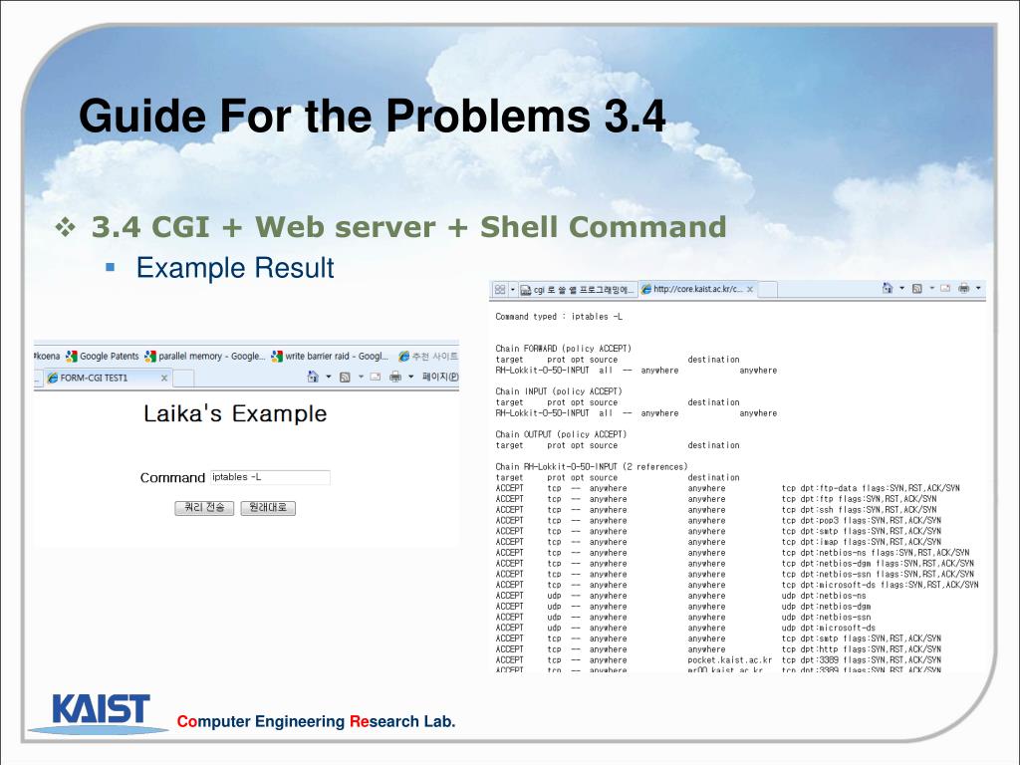Click the Google icon beside Google Patents

click(x=72, y=357)
